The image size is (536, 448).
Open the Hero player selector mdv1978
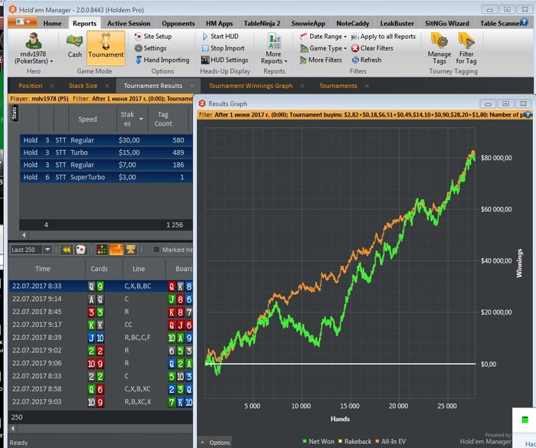(x=33, y=48)
